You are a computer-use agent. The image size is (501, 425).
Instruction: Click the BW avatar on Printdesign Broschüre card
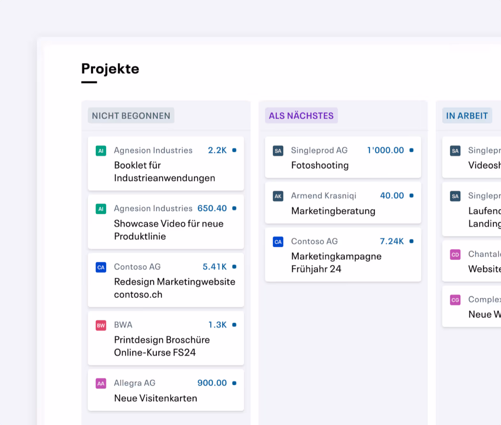(x=101, y=325)
